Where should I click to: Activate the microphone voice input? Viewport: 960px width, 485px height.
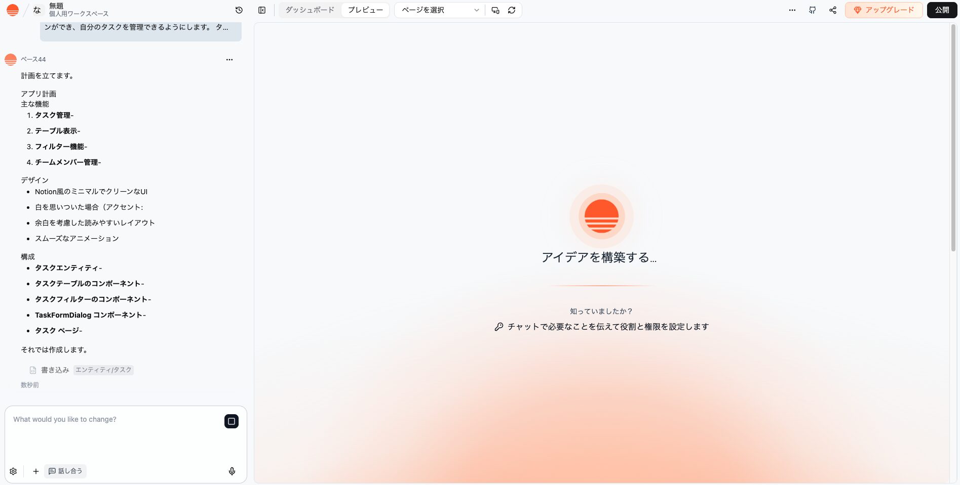(232, 471)
